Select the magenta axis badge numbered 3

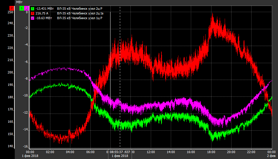pyautogui.click(x=27, y=8)
